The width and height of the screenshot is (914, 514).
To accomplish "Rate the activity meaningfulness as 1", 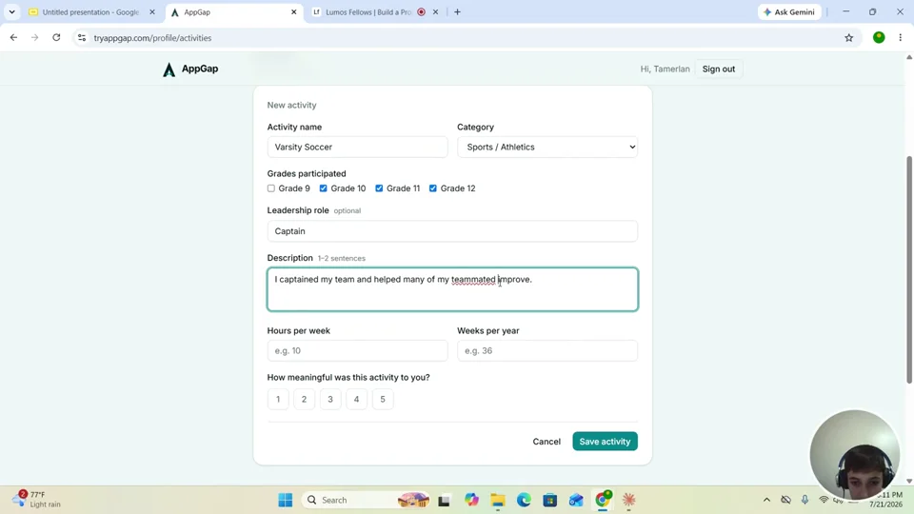I will click(x=278, y=399).
